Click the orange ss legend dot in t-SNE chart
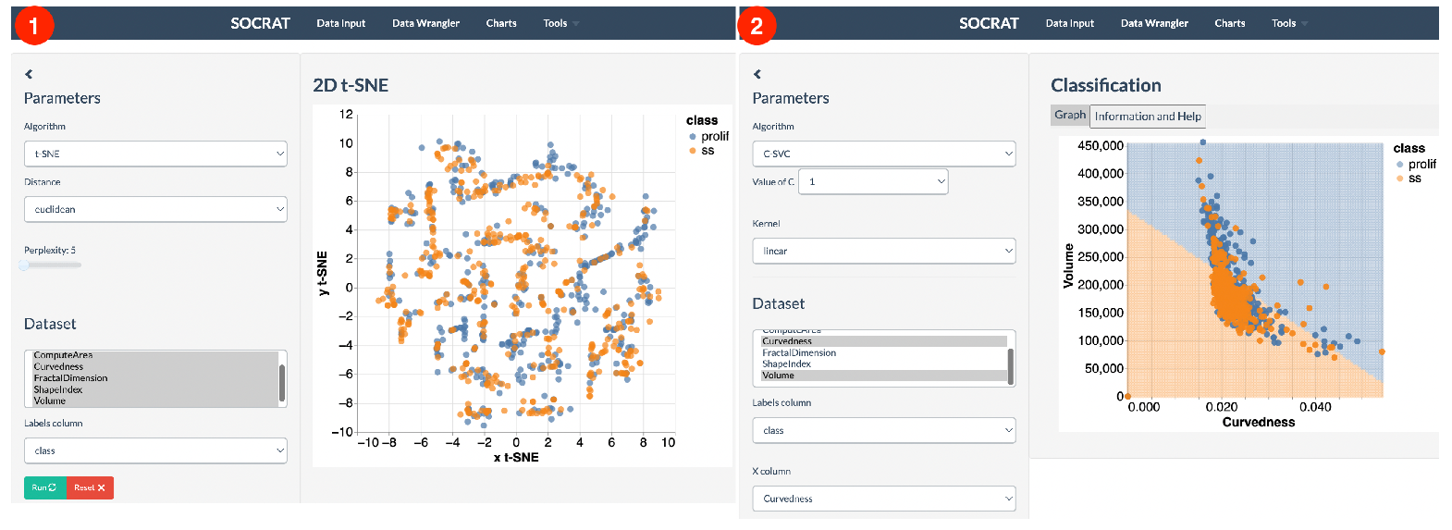The image size is (1452, 530). (692, 151)
